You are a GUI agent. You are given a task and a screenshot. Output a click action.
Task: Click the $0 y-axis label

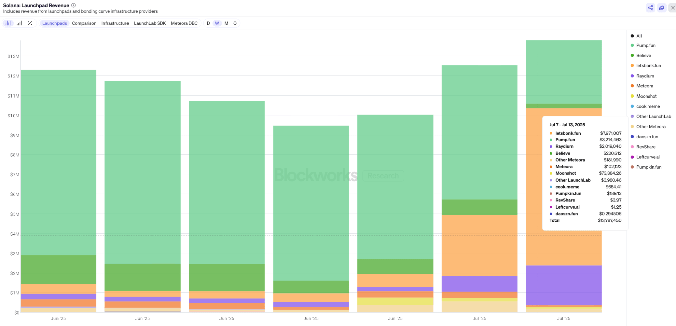(17, 313)
